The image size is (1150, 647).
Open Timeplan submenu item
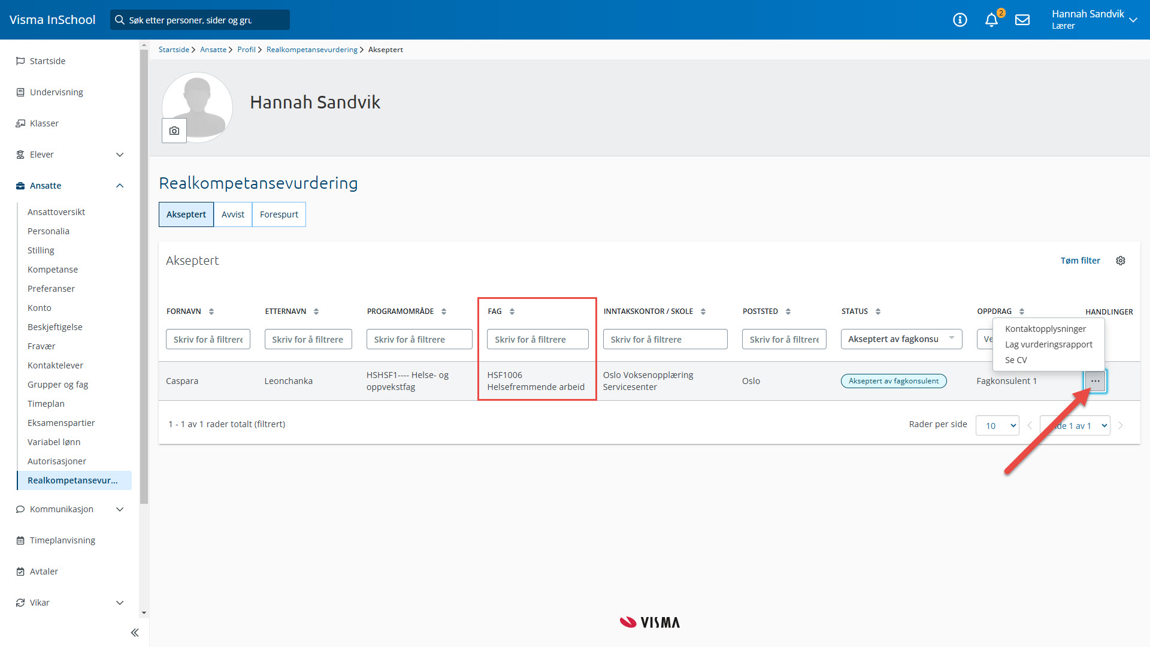46,404
